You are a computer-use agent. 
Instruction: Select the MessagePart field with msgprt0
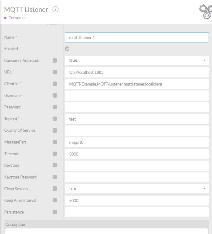(x=136, y=142)
